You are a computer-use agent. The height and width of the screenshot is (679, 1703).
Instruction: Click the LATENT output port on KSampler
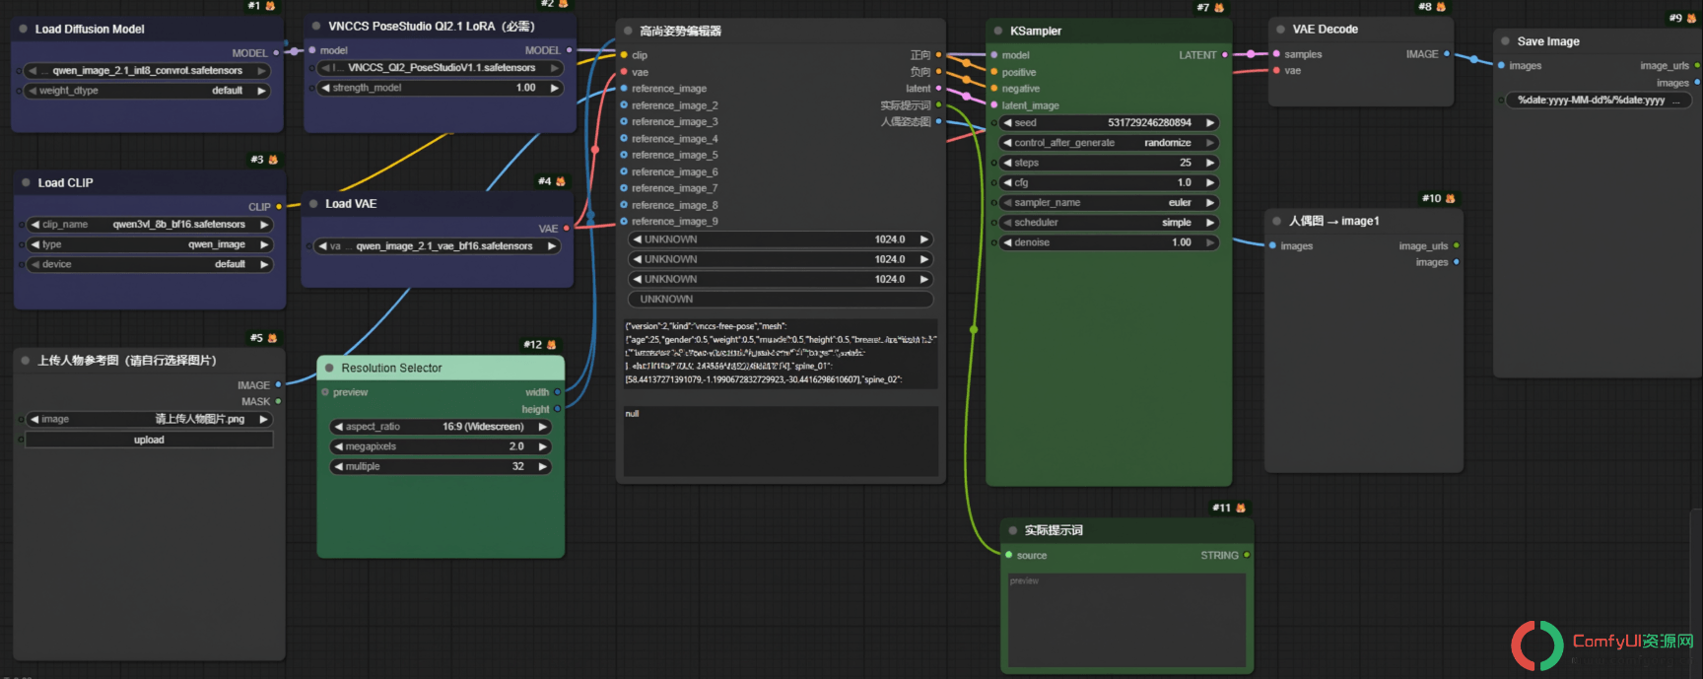1225,55
